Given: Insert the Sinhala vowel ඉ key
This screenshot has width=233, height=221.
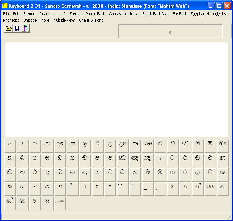Looking at the screenshot, I should [x=85, y=146].
